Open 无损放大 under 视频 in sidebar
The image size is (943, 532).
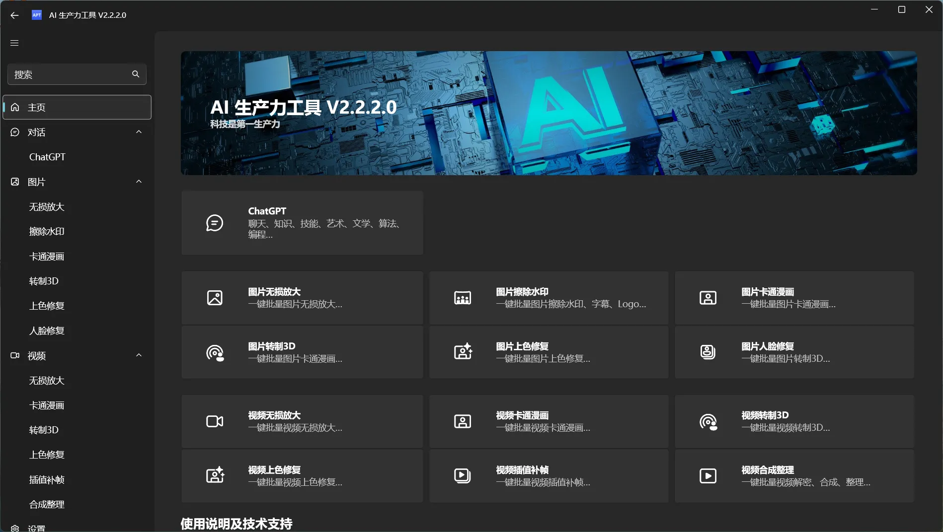[x=47, y=380]
